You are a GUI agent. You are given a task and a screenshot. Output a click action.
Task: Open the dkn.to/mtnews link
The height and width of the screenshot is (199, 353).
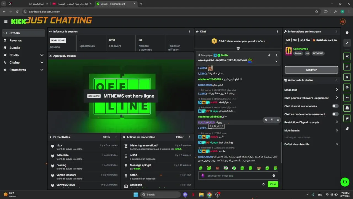point(233,60)
